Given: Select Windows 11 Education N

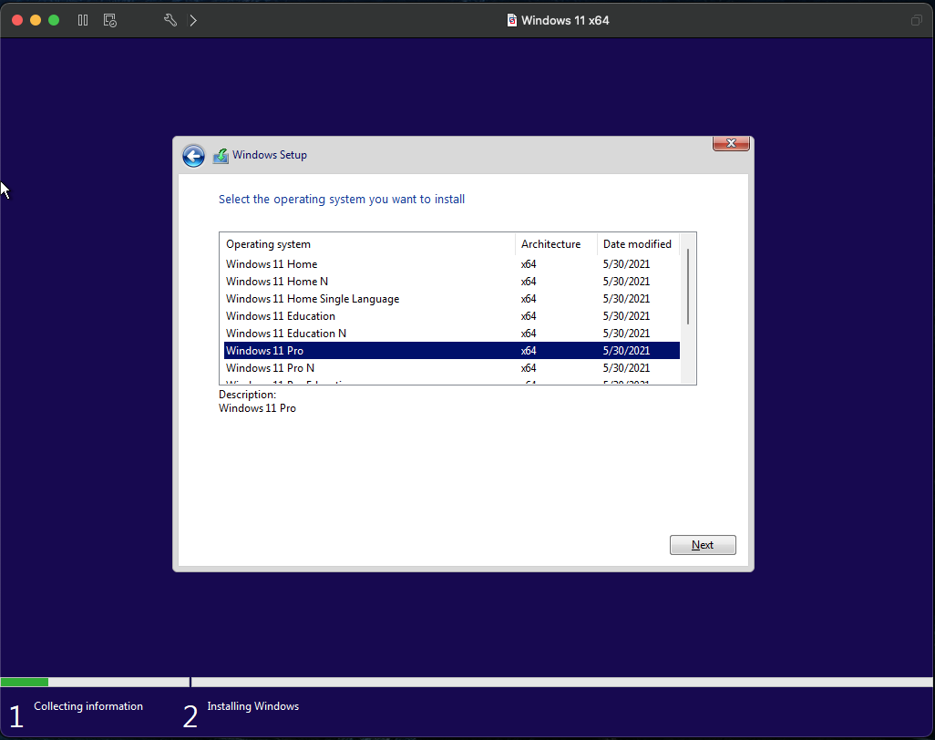Looking at the screenshot, I should tap(451, 333).
